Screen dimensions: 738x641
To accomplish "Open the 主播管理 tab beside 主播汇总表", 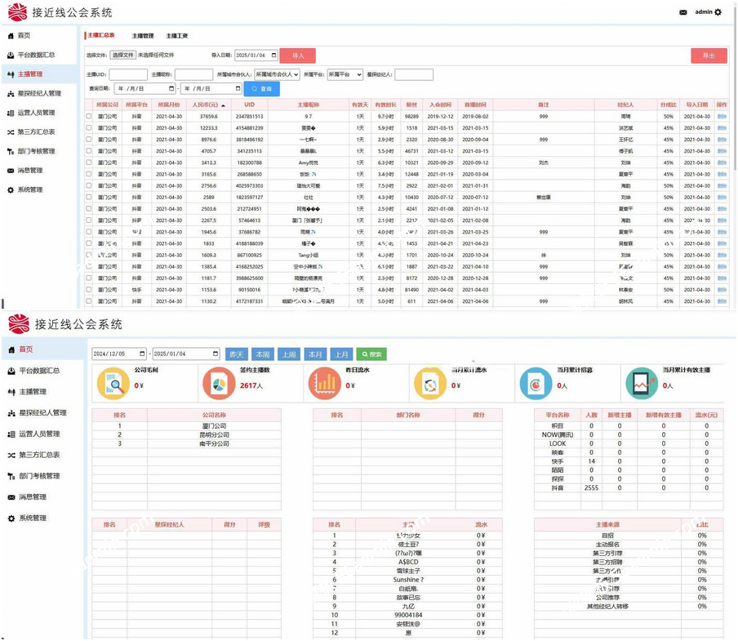I will (x=143, y=36).
